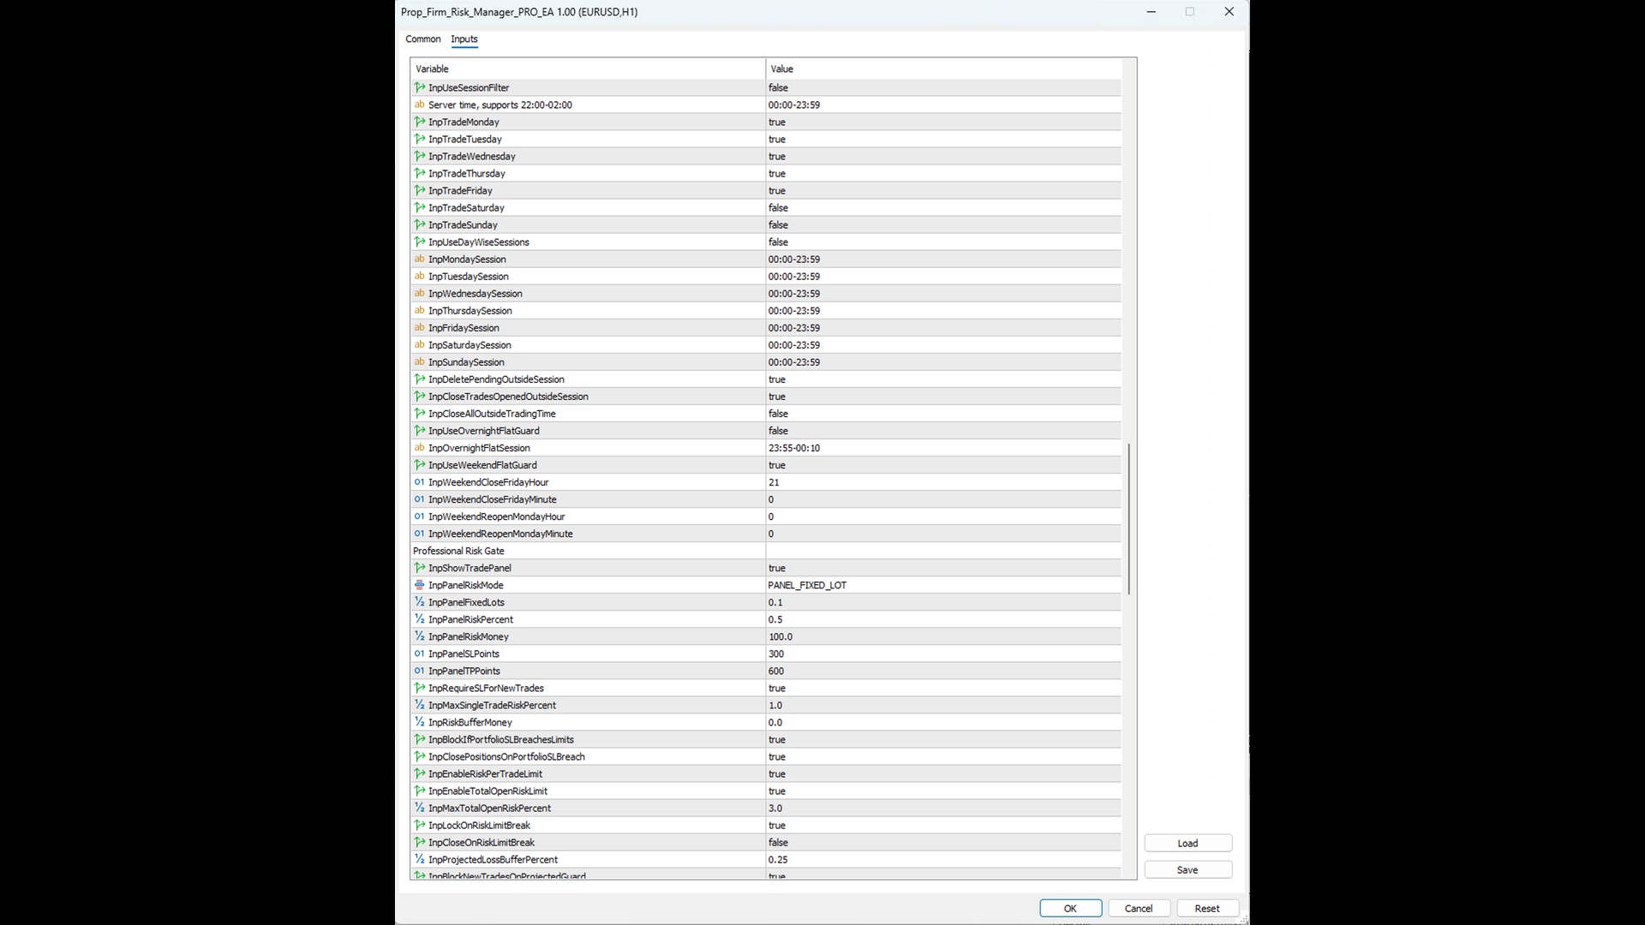Save inputs with the Save button
This screenshot has width=1645, height=925.
1187,869
